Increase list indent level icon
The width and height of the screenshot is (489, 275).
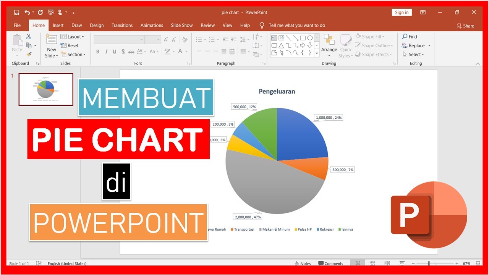(x=233, y=39)
